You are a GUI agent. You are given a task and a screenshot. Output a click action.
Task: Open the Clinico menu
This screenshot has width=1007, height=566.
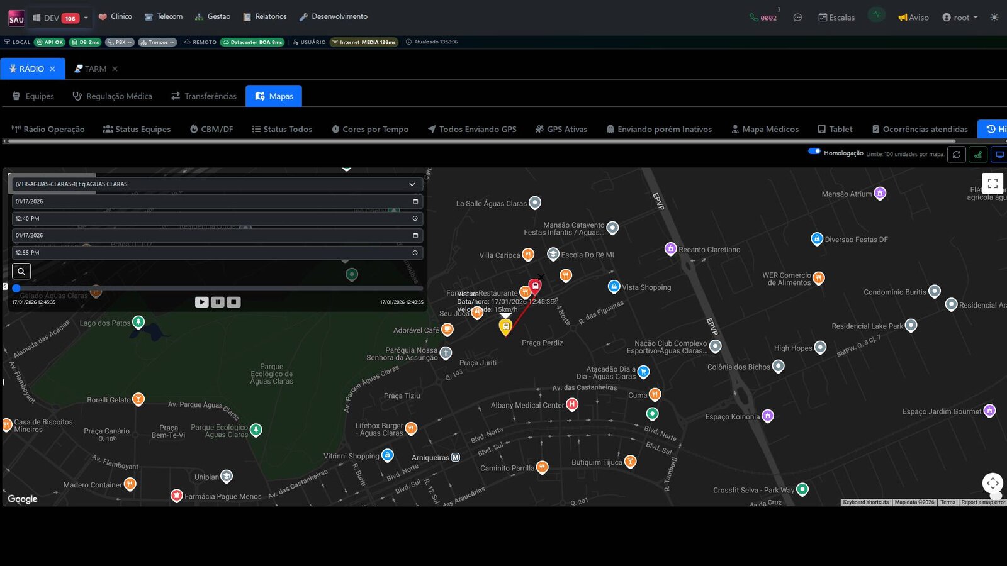click(x=115, y=17)
